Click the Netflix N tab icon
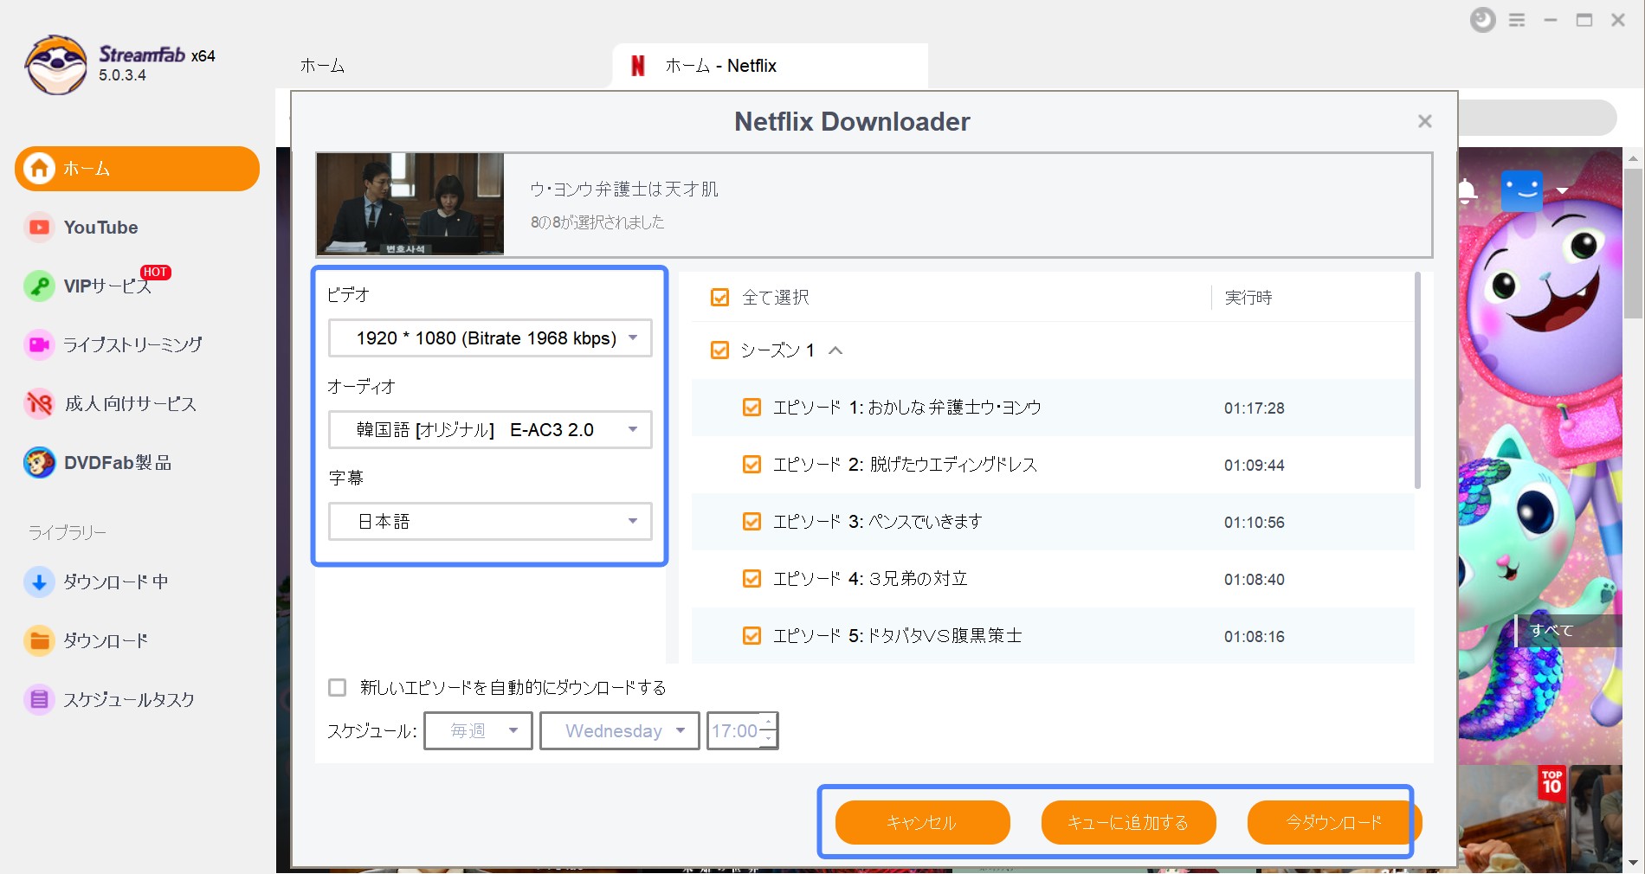1645x874 pixels. 638,66
